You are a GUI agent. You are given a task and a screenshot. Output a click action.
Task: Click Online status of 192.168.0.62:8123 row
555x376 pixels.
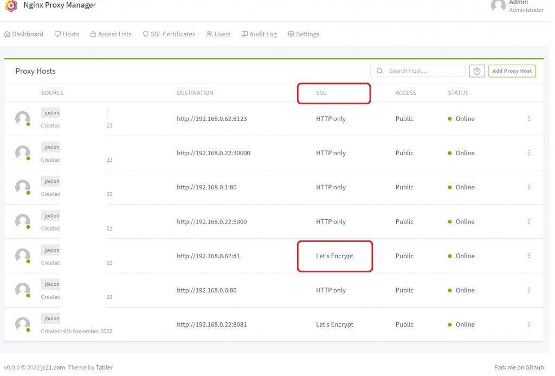tap(461, 119)
